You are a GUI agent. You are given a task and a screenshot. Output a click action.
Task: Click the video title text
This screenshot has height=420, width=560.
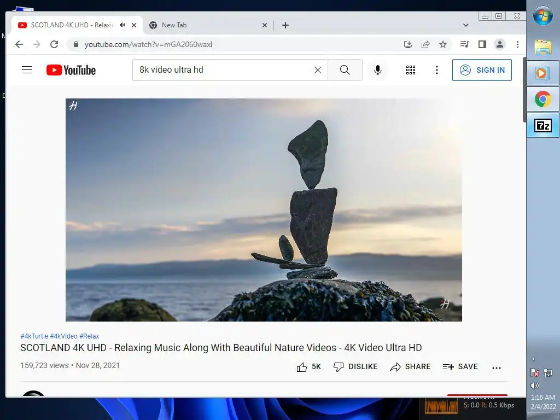point(221,347)
